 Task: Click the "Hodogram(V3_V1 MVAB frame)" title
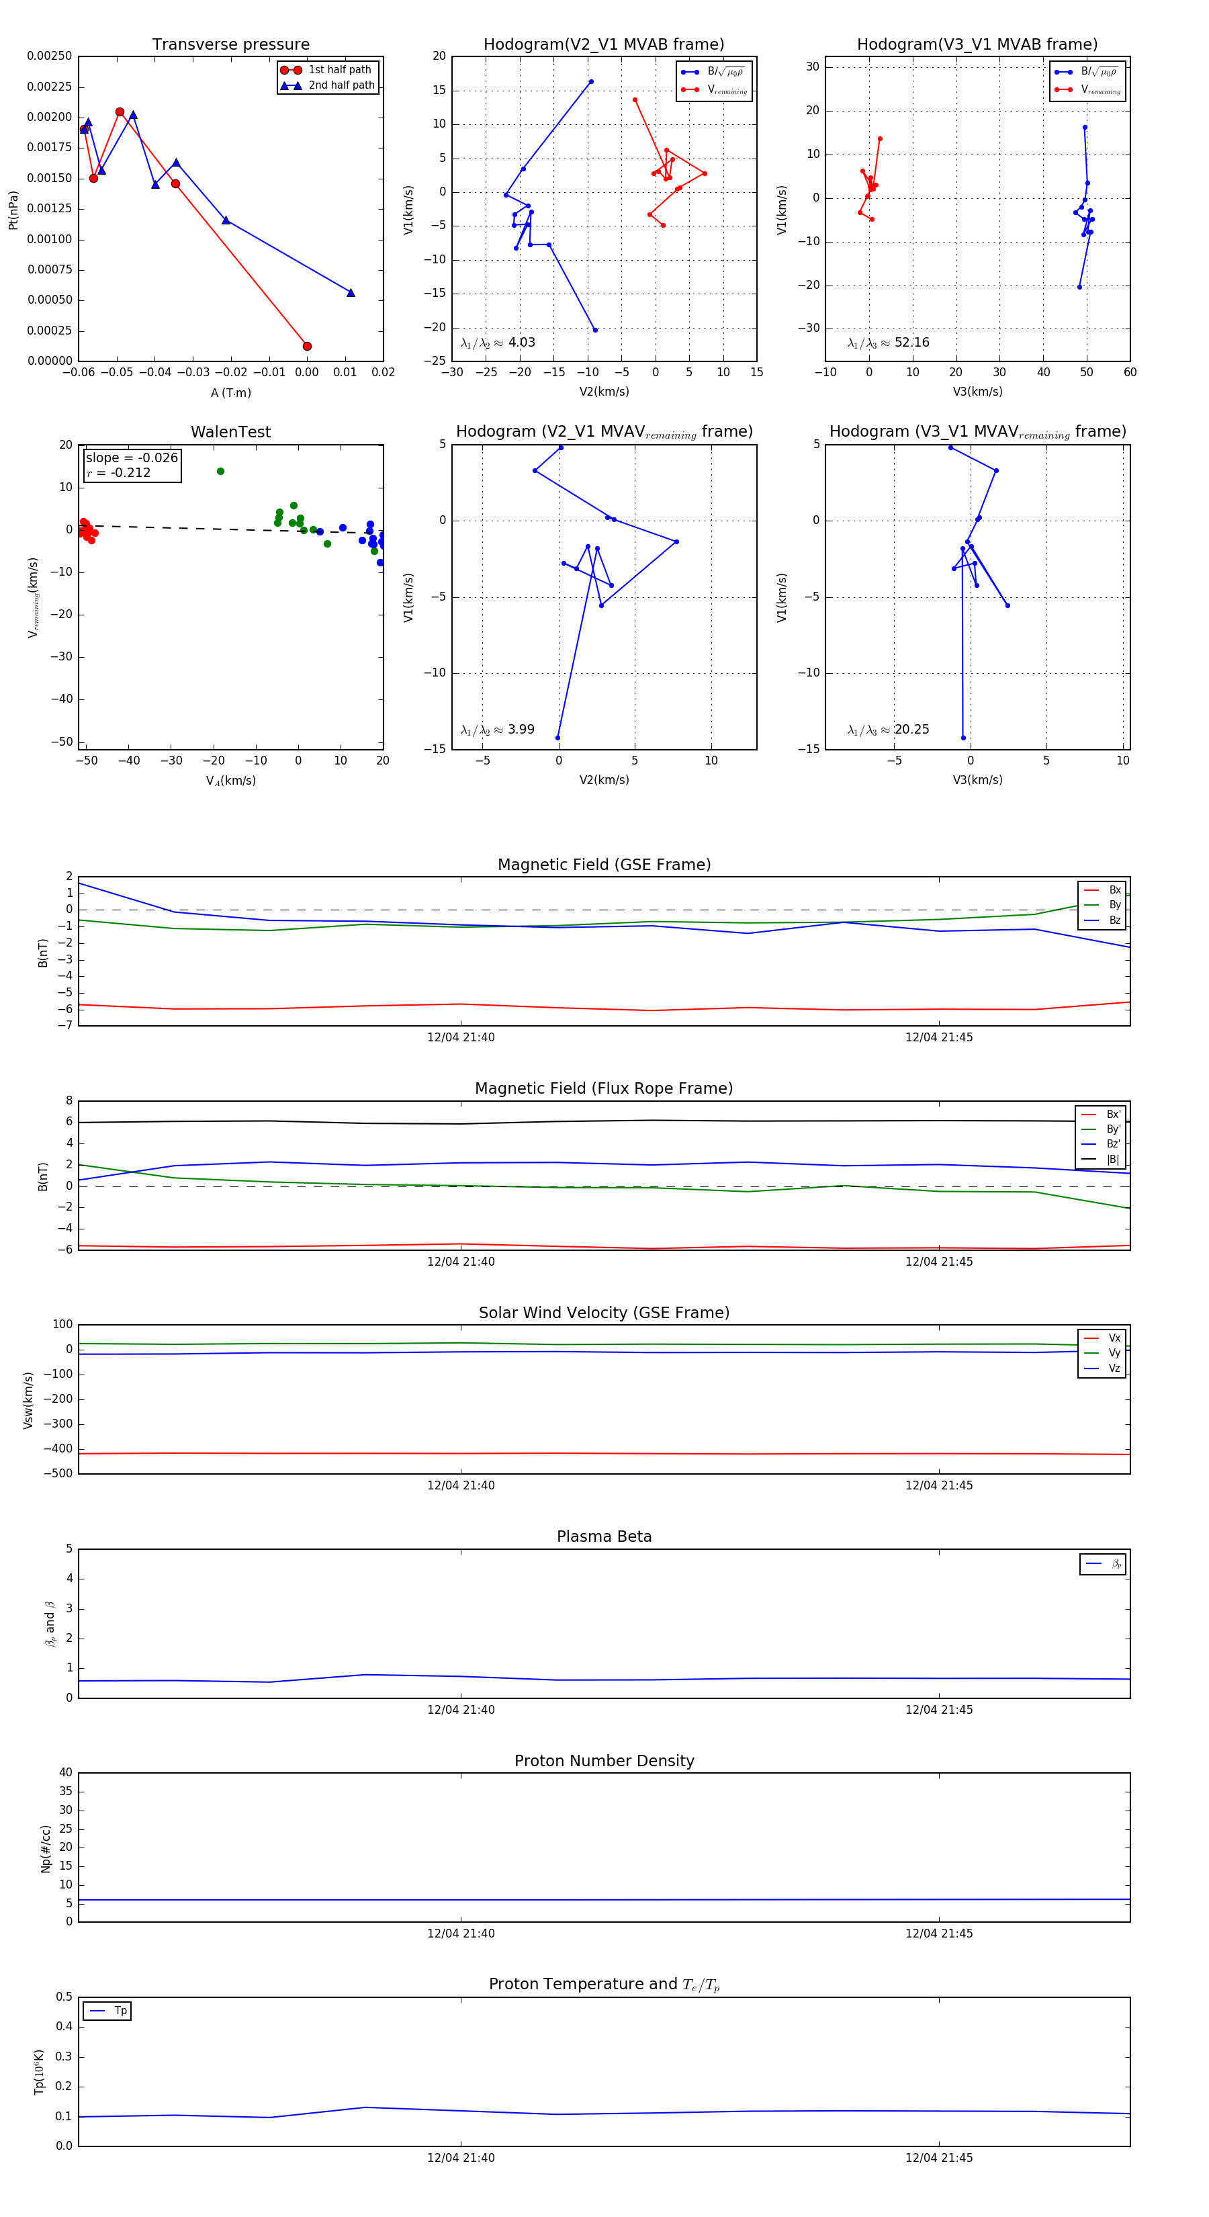click(x=977, y=45)
